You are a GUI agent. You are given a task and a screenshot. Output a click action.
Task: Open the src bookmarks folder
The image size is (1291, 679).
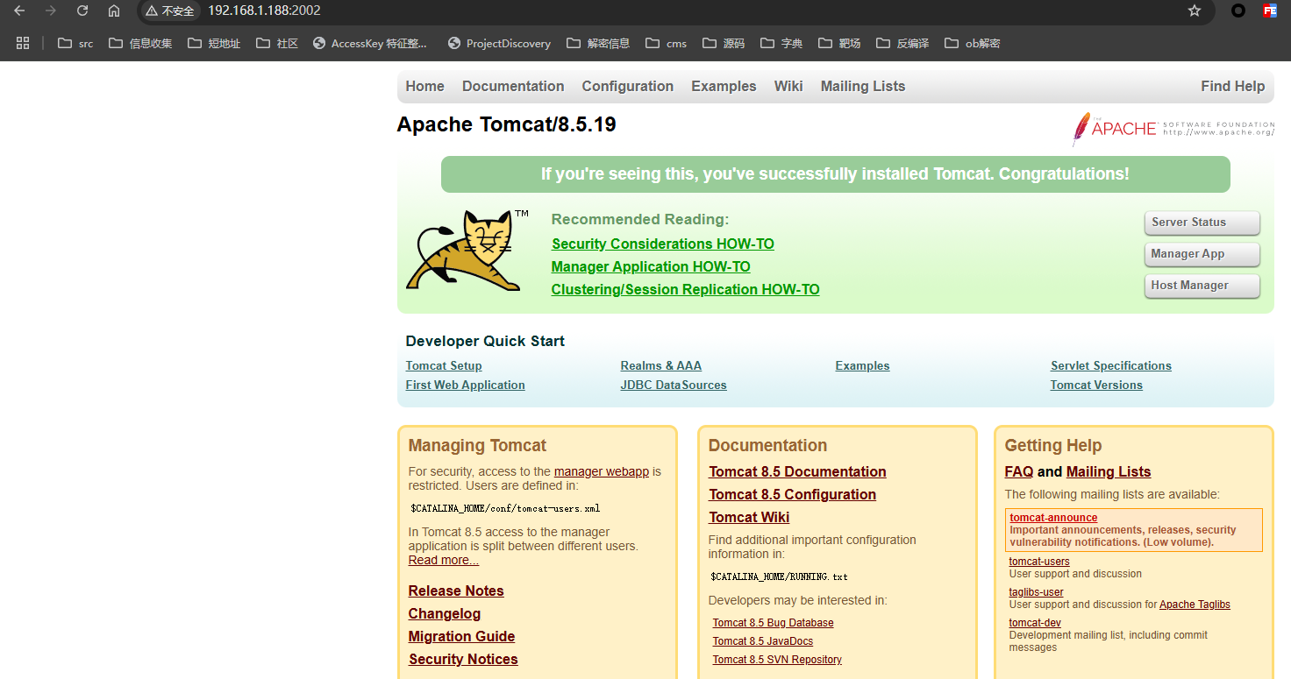(75, 42)
